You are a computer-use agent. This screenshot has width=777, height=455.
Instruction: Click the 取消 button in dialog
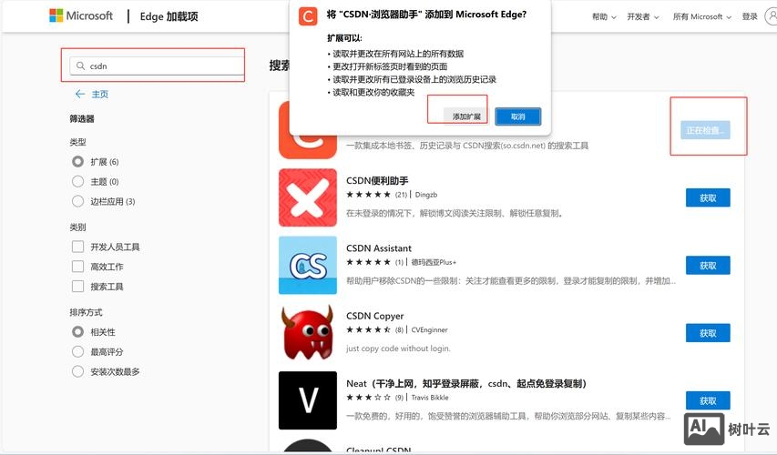click(x=517, y=116)
